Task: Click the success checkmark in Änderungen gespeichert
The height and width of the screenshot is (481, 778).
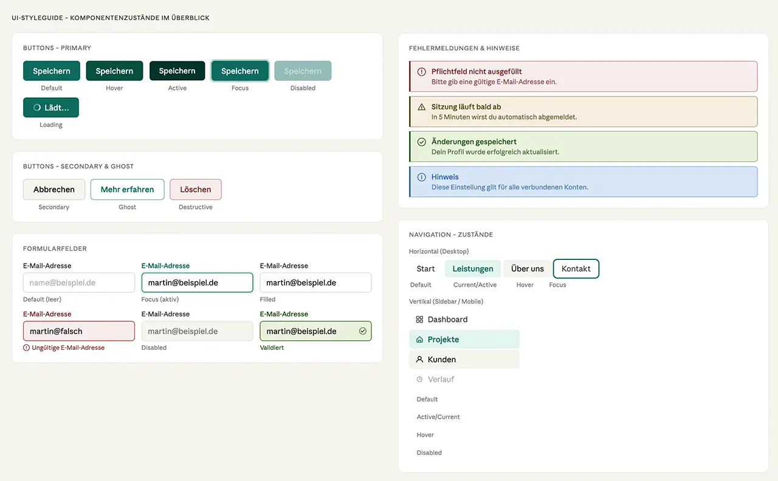Action: coord(422,142)
